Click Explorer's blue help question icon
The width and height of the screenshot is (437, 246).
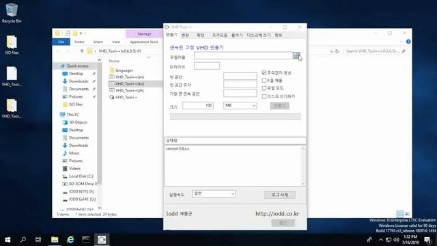coord(408,42)
